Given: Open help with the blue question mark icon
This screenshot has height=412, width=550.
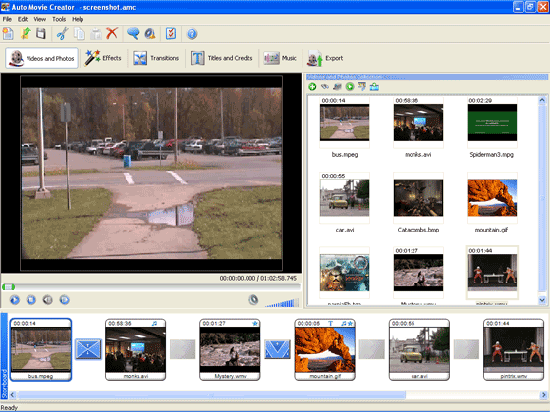Looking at the screenshot, I should [x=192, y=34].
